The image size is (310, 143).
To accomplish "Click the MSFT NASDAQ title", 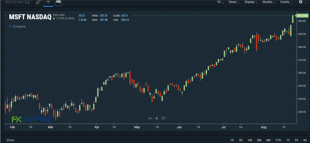I will [30, 17].
